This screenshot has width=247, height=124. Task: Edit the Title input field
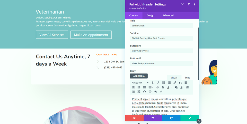tap(162, 26)
